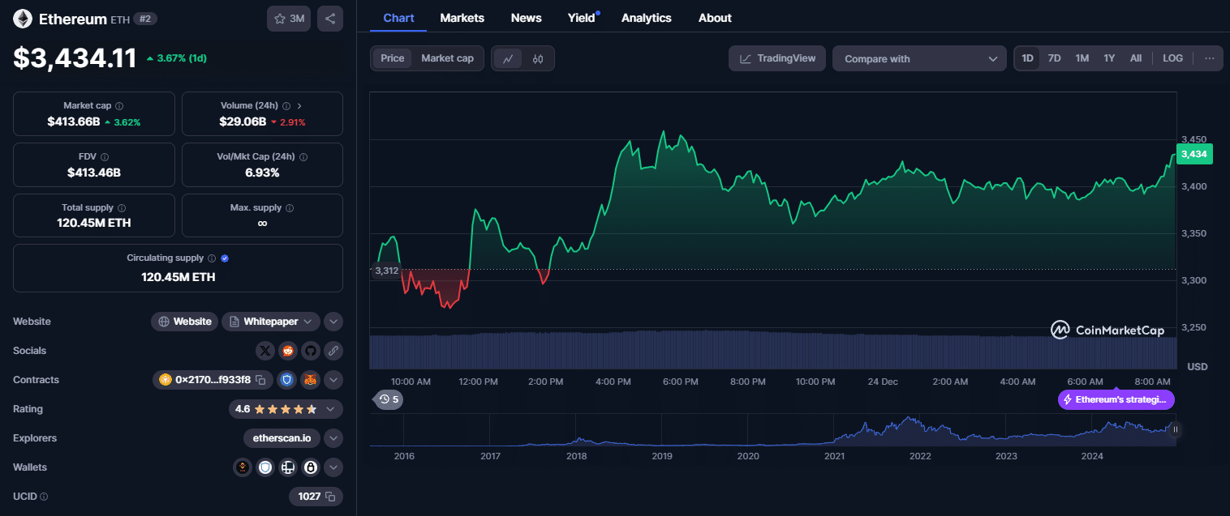
Task: Open the grid-shaped wallet icon in Wallets
Action: coord(288,467)
